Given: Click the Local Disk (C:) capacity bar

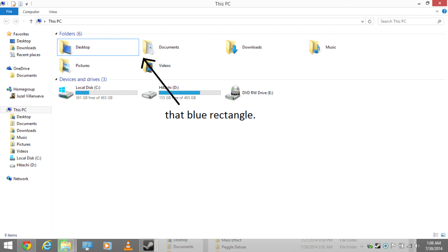Looking at the screenshot, I should (x=106, y=92).
